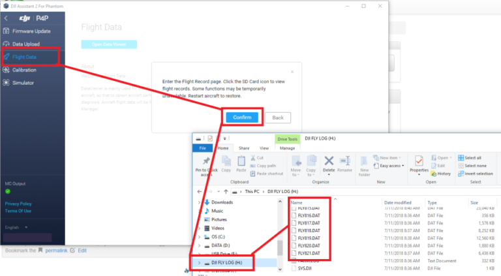This screenshot has height=276, width=501.
Task: Click Confirm in the dialog
Action: [x=242, y=117]
